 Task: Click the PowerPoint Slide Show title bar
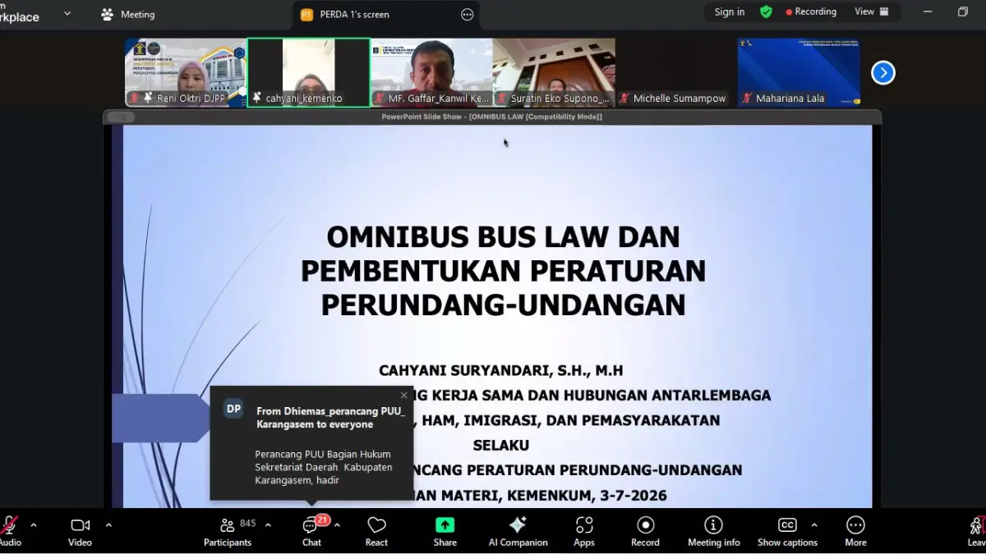(492, 117)
